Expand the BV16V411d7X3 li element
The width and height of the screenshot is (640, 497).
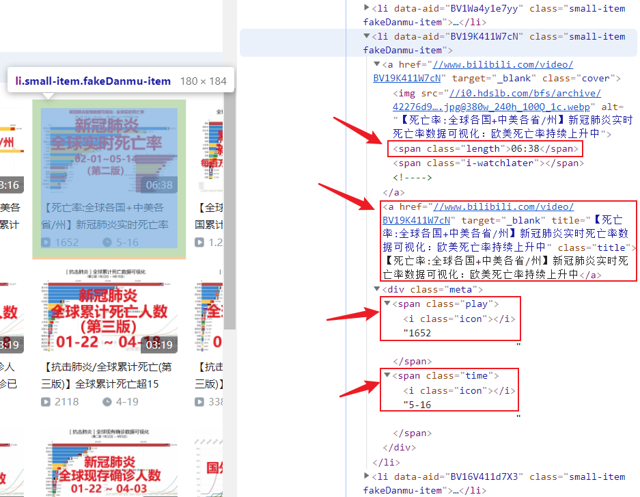[x=367, y=476]
